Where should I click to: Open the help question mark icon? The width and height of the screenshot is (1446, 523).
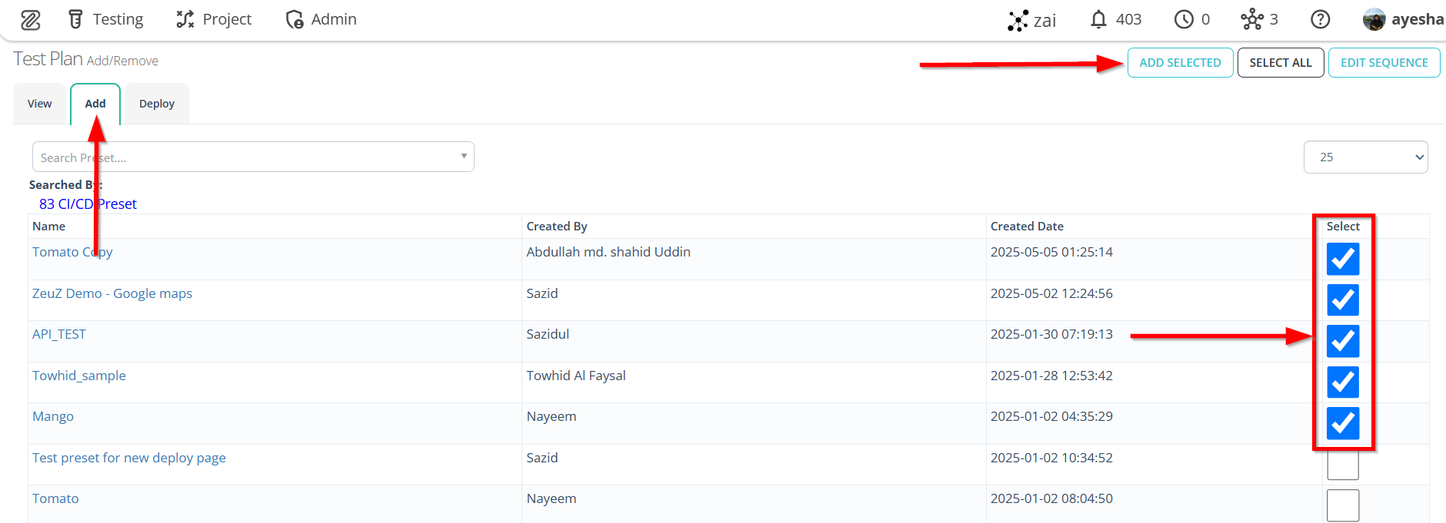point(1321,19)
